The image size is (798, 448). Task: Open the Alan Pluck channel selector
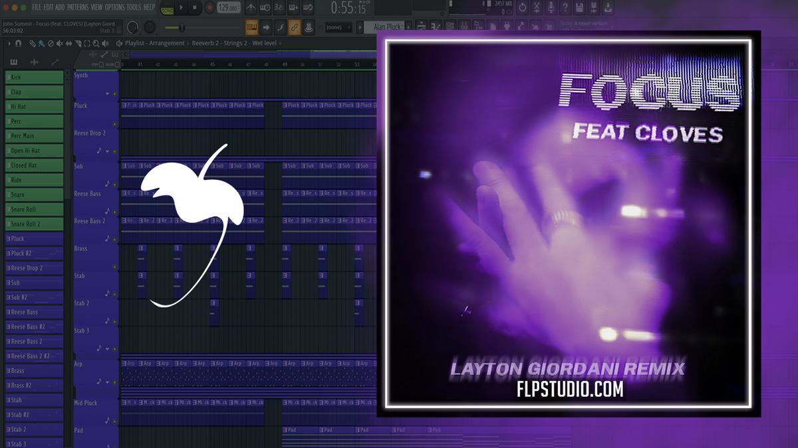point(388,27)
